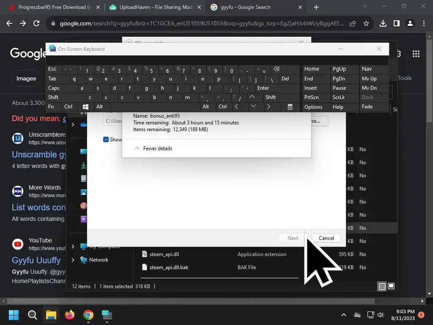Switch Explorer to large icons view
The height and width of the screenshot is (325, 433).
[x=391, y=286]
